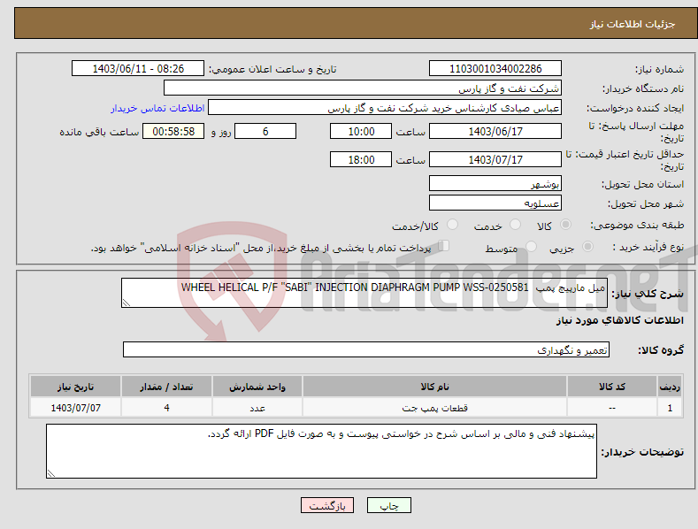This screenshot has height=529, width=698.
Task: Select the کالا radio button
Action: point(565,225)
